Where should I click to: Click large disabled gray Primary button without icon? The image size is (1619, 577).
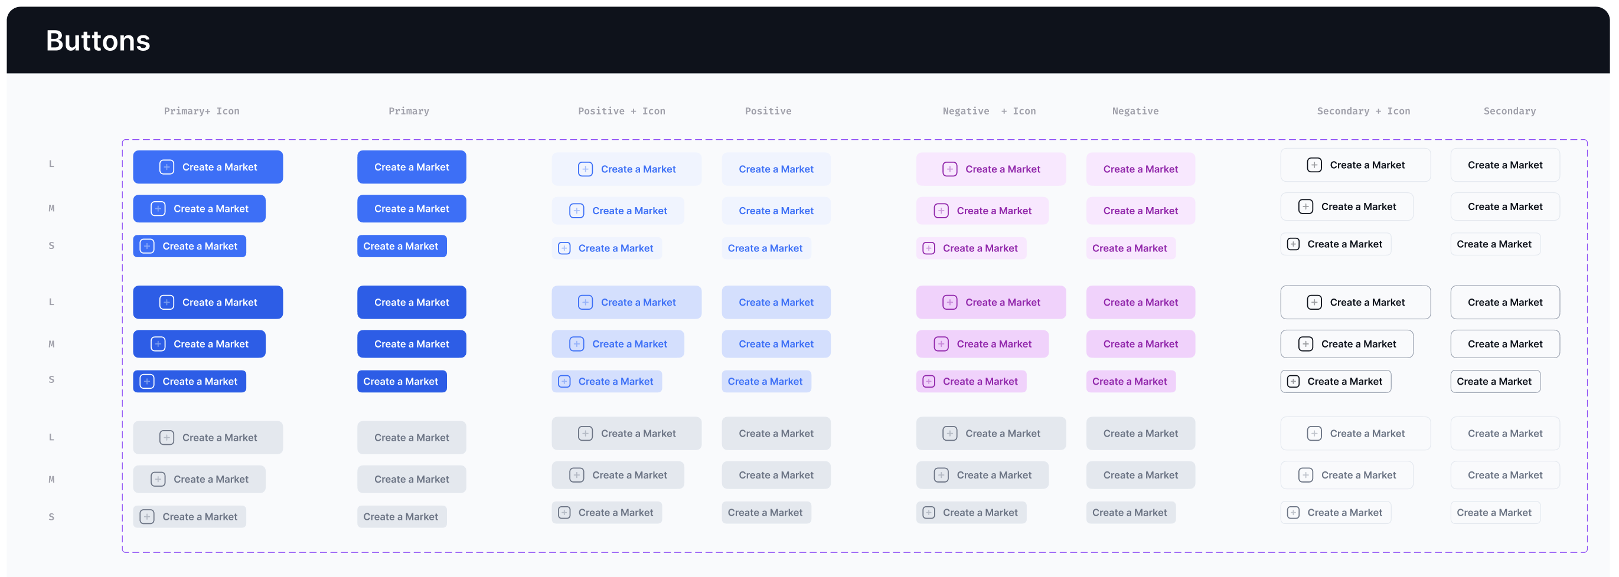click(412, 438)
